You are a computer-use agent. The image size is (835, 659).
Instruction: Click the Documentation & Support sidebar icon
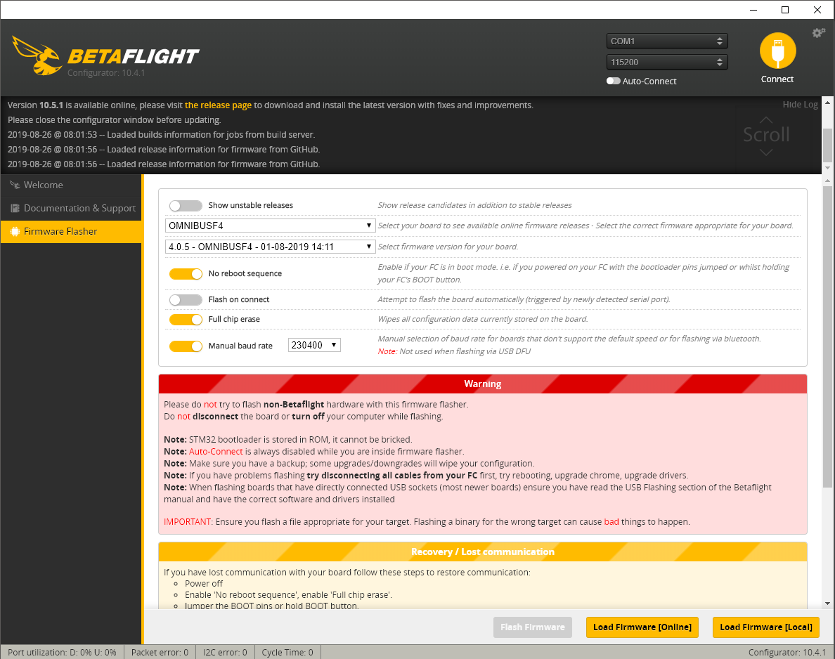click(15, 208)
